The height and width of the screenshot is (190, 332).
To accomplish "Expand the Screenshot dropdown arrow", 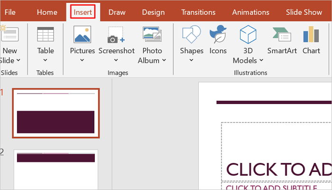I will tap(116, 60).
